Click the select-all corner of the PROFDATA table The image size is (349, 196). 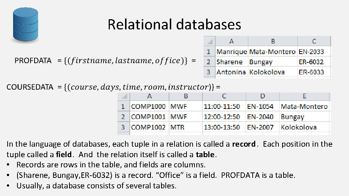[x=209, y=41]
